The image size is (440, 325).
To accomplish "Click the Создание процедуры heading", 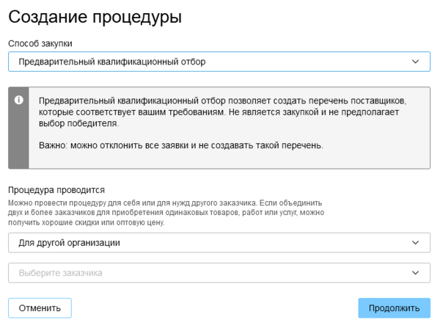I will pyautogui.click(x=95, y=17).
